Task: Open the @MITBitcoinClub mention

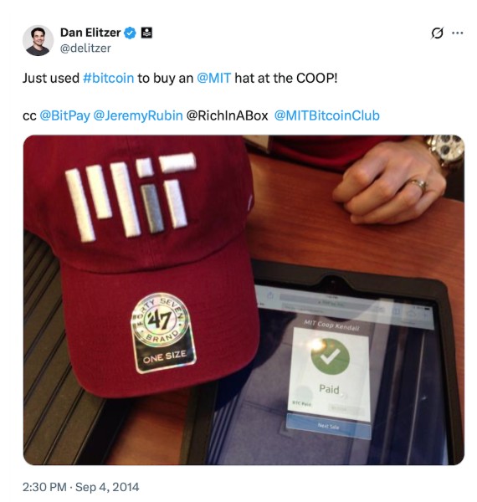Action: click(327, 115)
